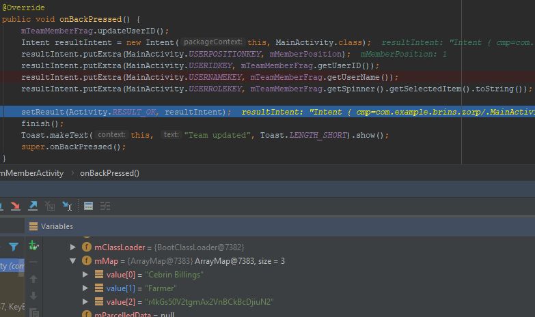
Task: Expand value[1] "Farmer"
Action: 85,288
